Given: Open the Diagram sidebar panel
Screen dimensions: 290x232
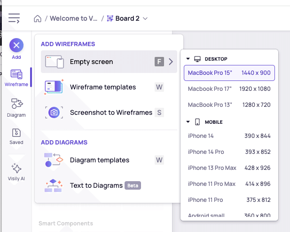Looking at the screenshot, I should 16,108.
